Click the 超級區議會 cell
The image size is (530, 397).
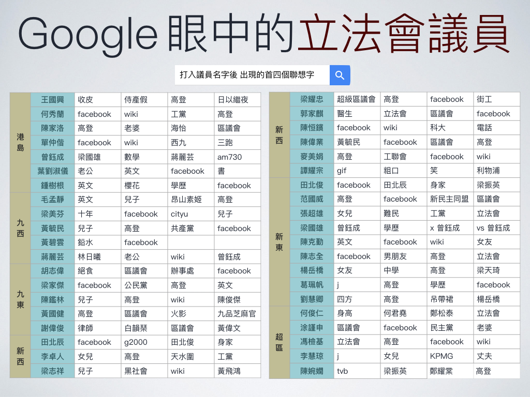pos(357,99)
